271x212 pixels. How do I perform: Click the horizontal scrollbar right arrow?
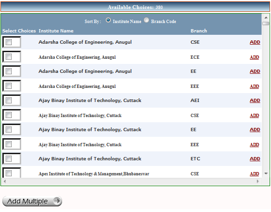click(x=258, y=181)
